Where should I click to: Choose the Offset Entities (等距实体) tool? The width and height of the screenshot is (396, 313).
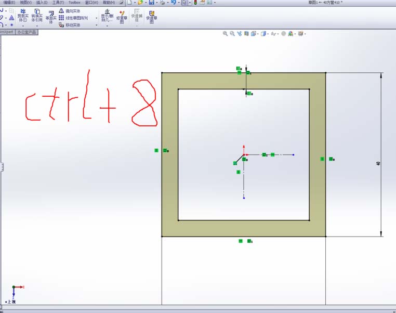[51, 17]
